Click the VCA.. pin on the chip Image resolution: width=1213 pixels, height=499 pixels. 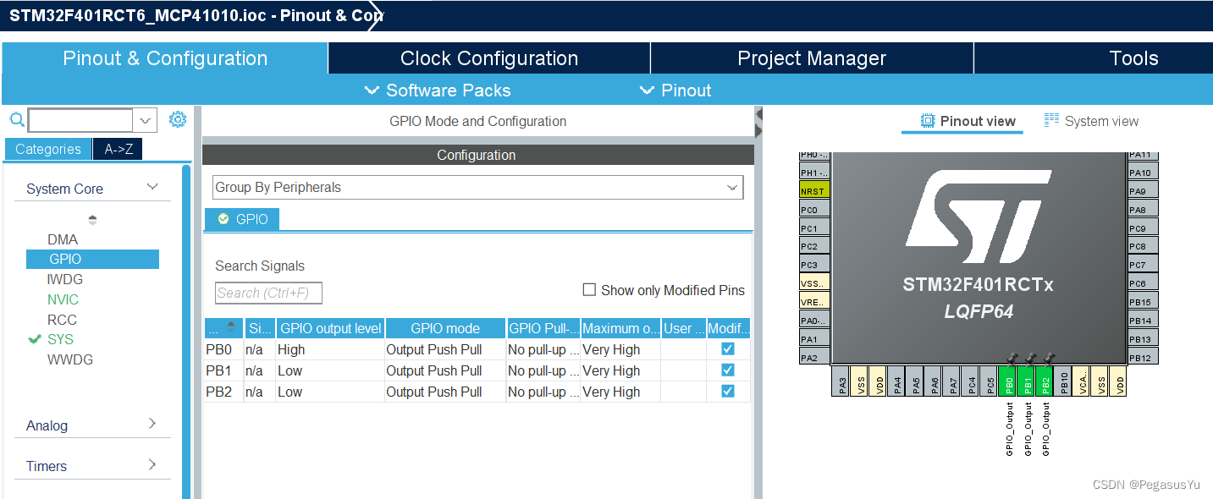[x=1083, y=381]
